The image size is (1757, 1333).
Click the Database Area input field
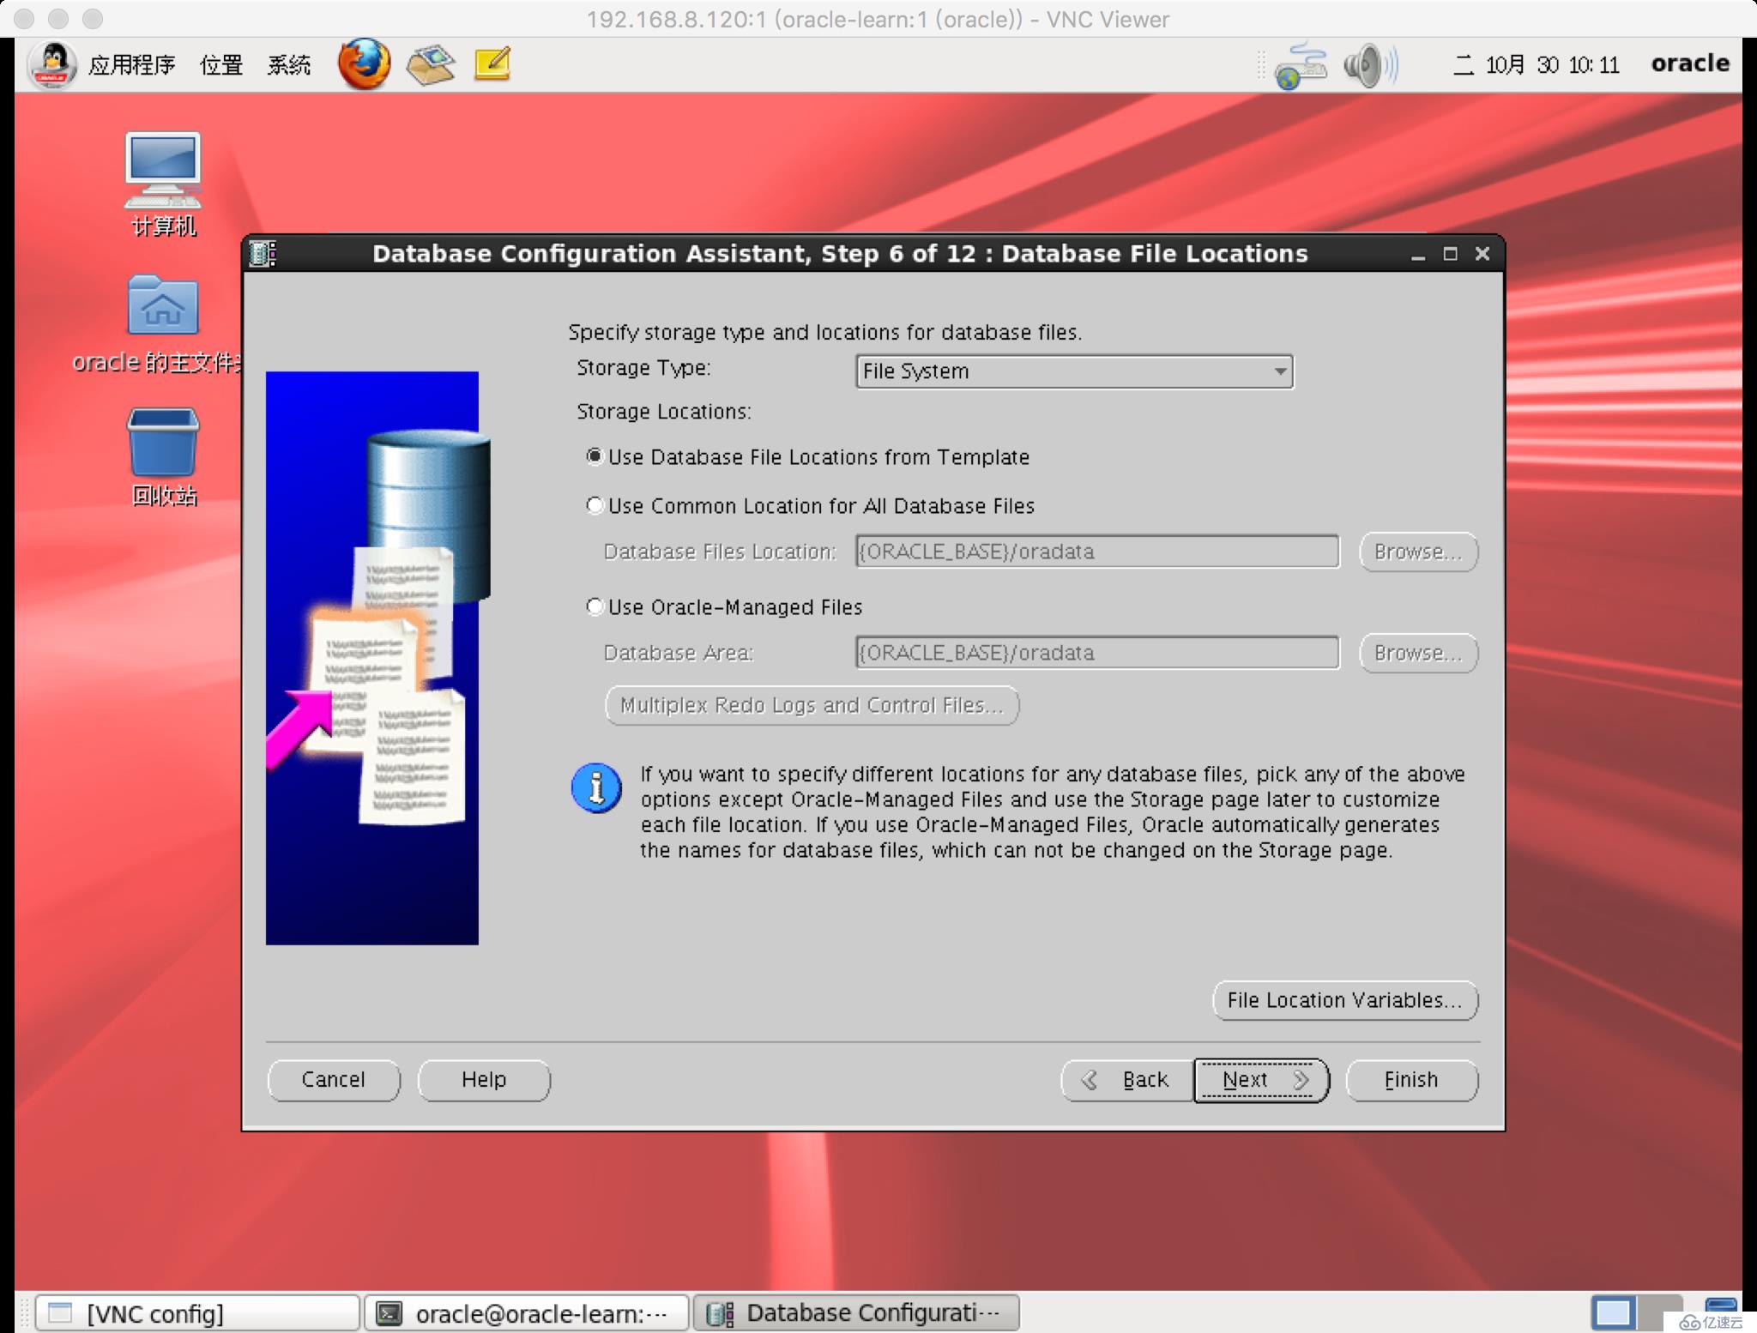pos(1097,653)
